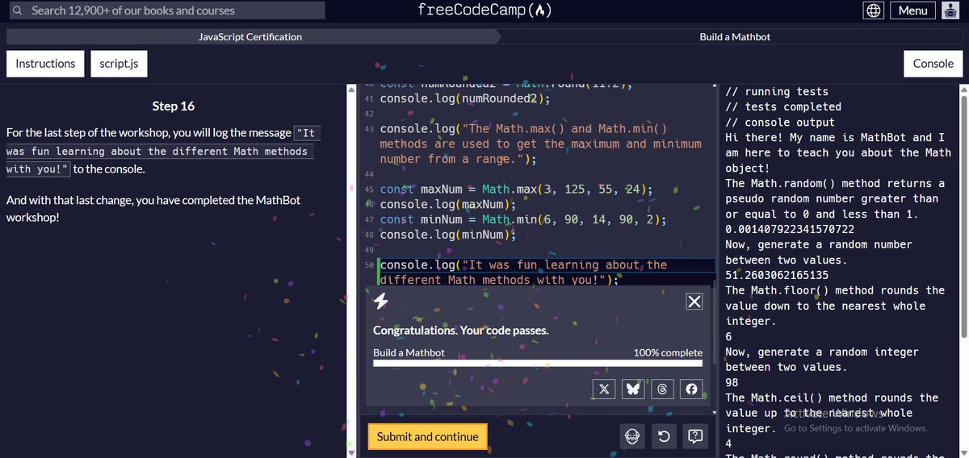Open Build a Mathbot breadcrumb
This screenshot has height=458, width=969.
tap(735, 37)
